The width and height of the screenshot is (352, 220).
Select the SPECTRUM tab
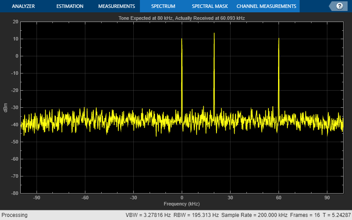163,6
